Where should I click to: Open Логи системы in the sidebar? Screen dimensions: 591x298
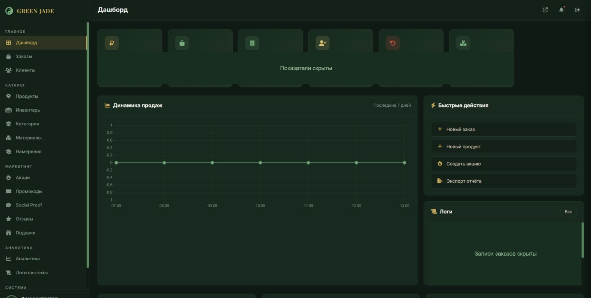click(x=43, y=273)
